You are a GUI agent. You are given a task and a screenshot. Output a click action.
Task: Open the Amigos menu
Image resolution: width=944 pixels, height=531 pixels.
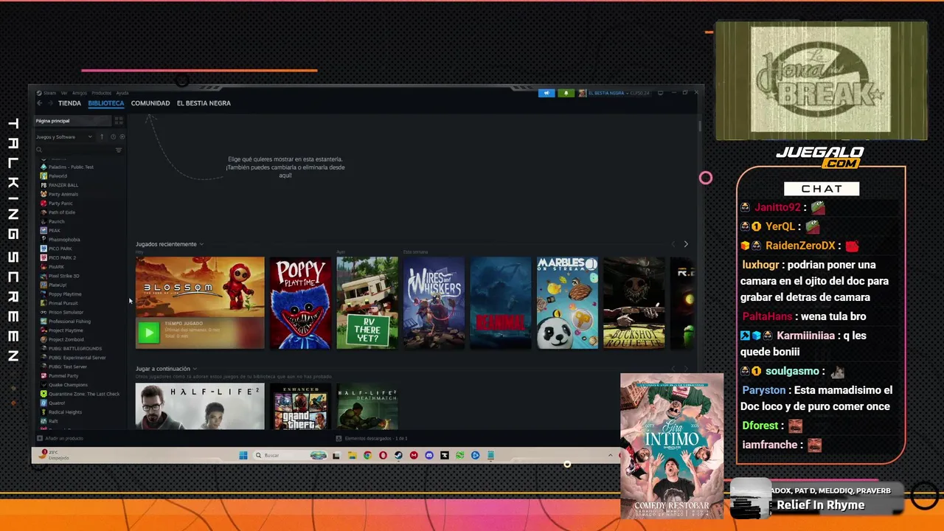(80, 93)
